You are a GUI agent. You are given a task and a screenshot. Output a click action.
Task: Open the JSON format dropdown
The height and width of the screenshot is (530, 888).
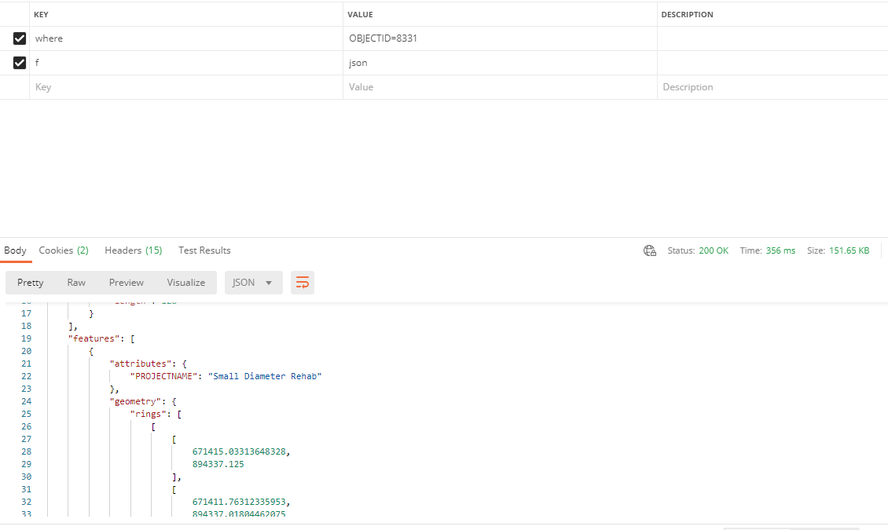pyautogui.click(x=253, y=283)
